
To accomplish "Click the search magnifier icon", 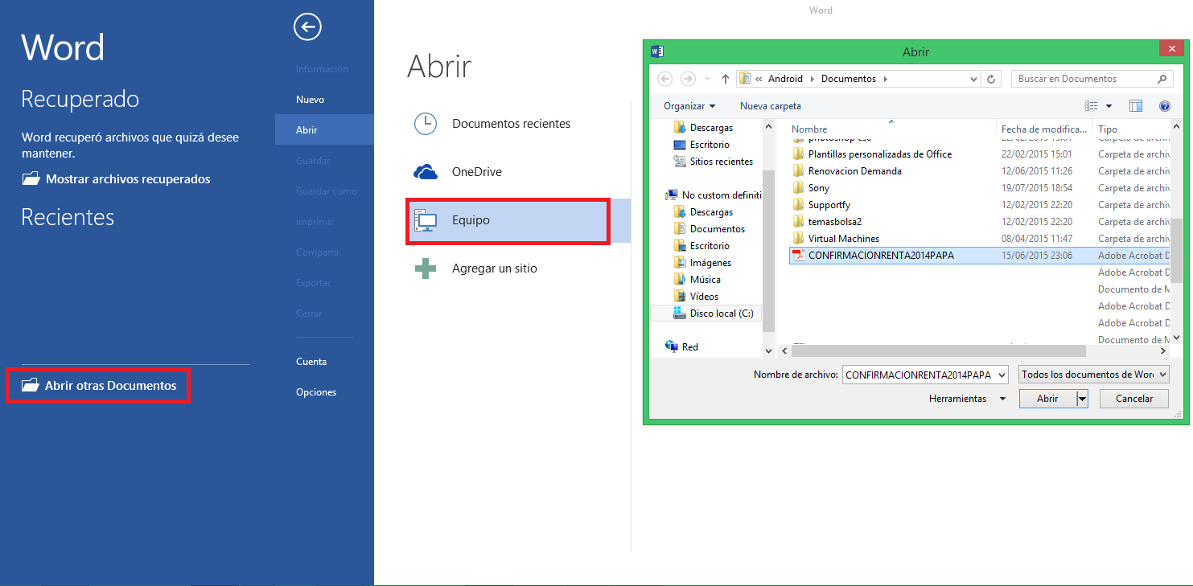I will pyautogui.click(x=1162, y=79).
